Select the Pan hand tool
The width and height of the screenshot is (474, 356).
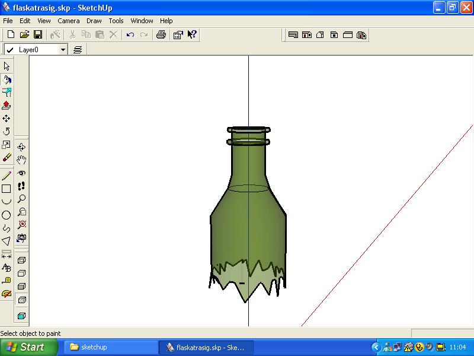click(x=21, y=160)
